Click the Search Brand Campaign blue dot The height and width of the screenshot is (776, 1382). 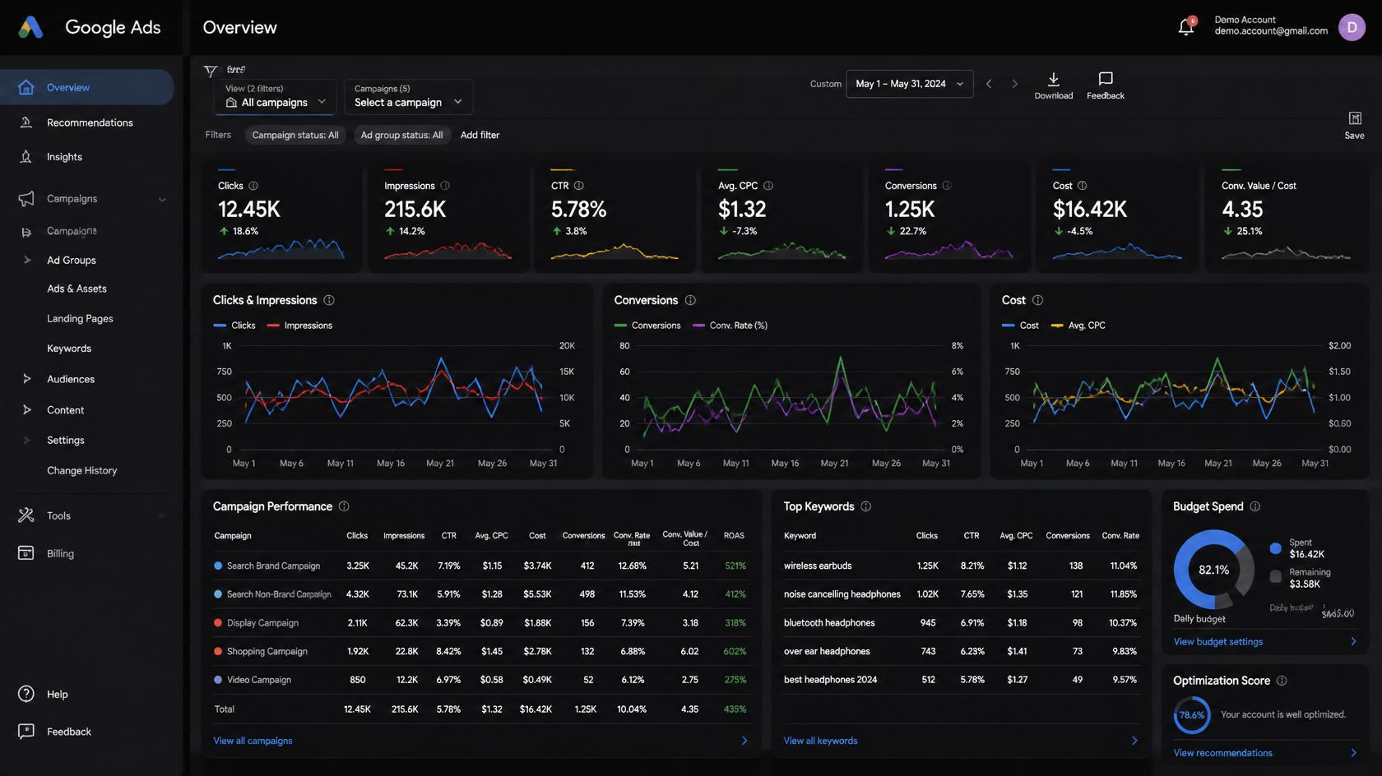[x=218, y=566]
